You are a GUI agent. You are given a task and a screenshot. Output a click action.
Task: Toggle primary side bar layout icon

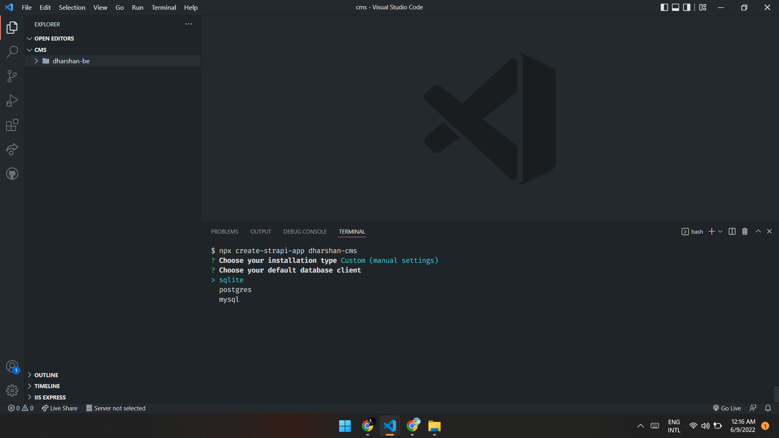(x=664, y=7)
